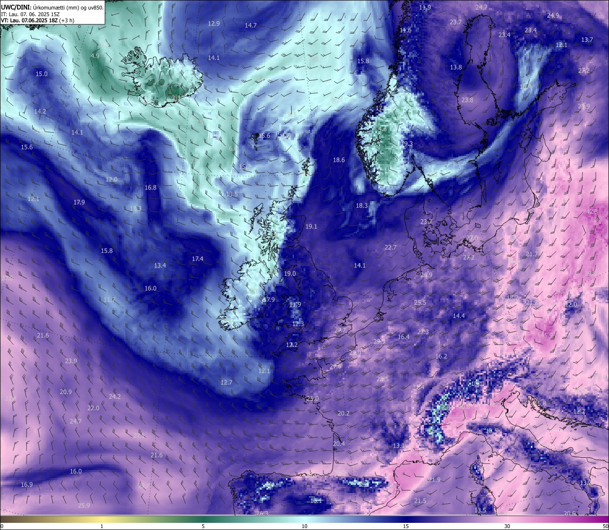
Task: Click the 12.9 value label
Action: tap(214, 23)
